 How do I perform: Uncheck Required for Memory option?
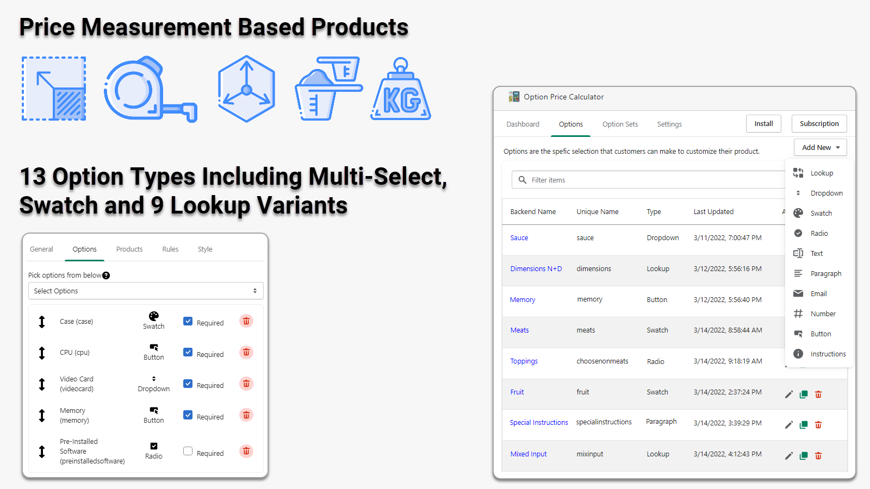pos(188,415)
